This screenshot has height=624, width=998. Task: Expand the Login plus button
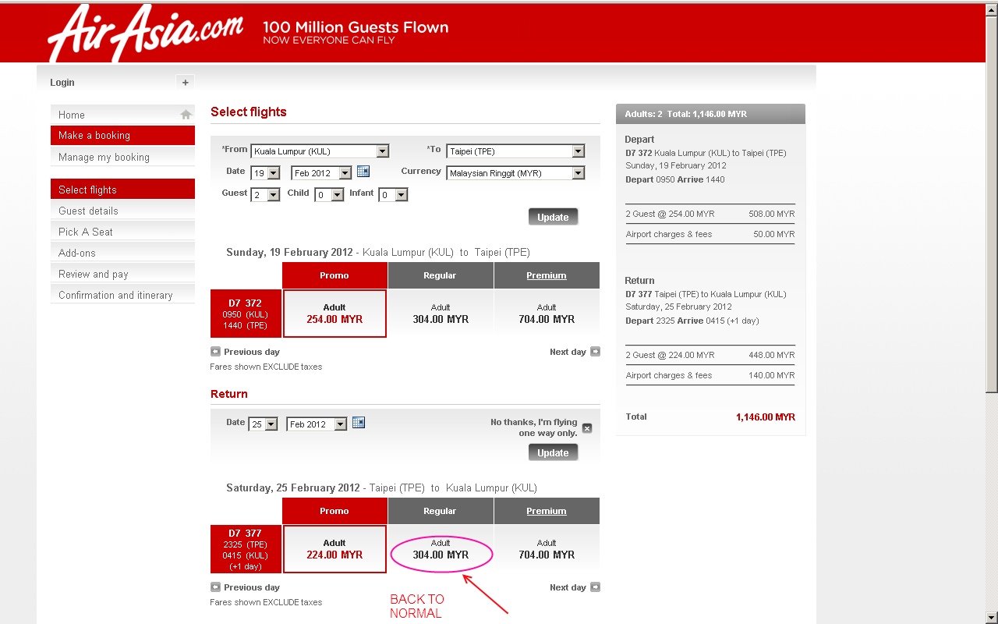(x=185, y=82)
